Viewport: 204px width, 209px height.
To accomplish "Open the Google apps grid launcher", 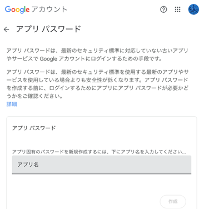I will 177,9.
